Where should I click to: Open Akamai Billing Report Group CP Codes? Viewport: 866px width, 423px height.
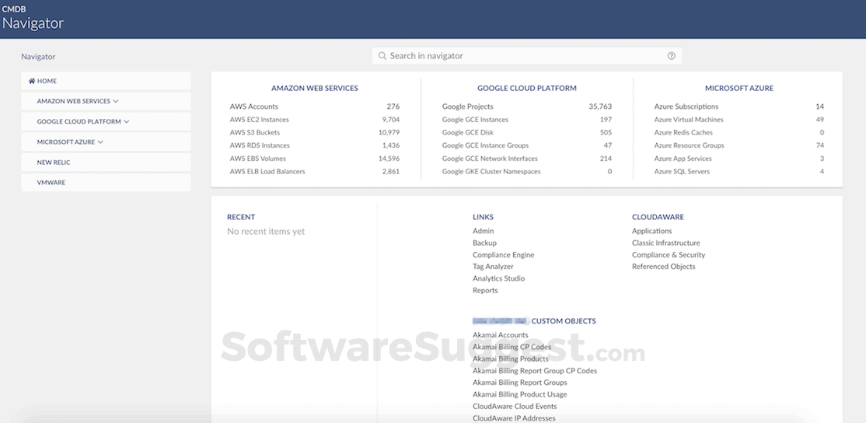point(535,371)
